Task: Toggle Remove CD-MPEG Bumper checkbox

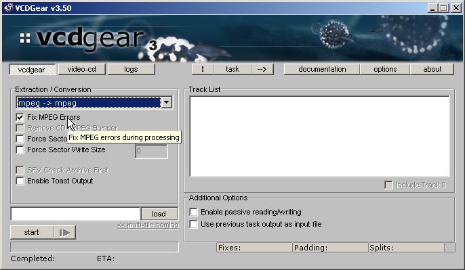Action: [20, 128]
